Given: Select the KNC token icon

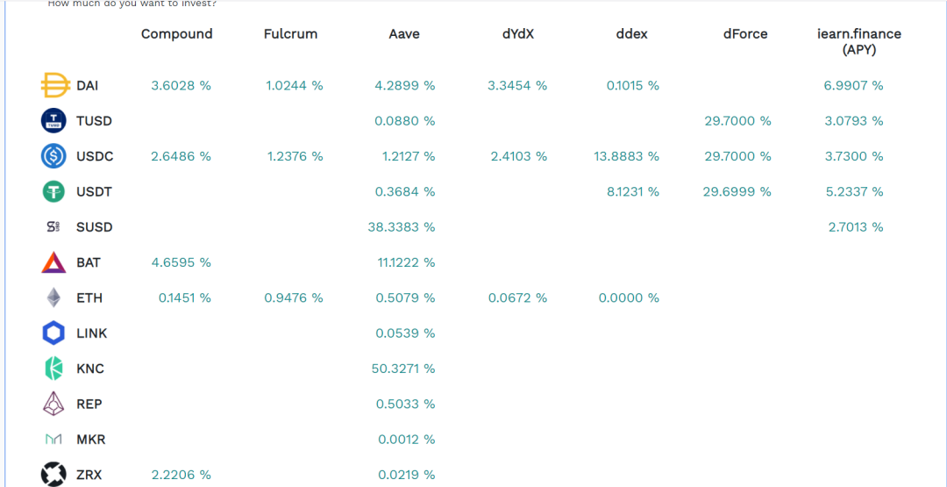Looking at the screenshot, I should [53, 369].
